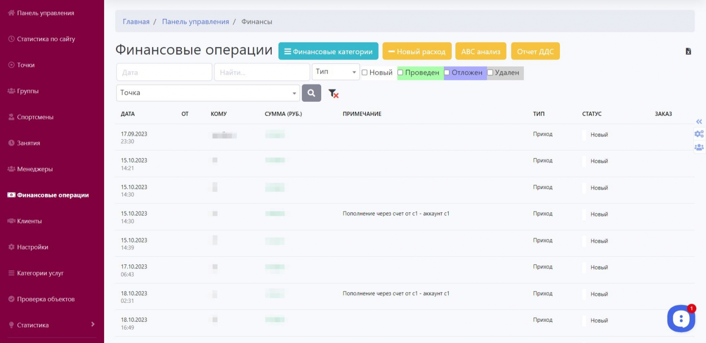This screenshot has width=706, height=343.
Task: Click the clock icon beside Занятия
Action: point(11,143)
